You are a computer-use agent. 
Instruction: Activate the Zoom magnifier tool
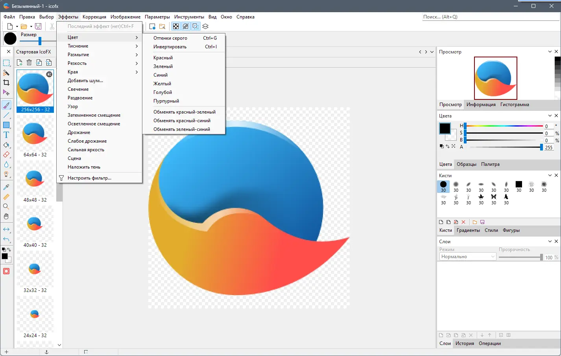(7, 206)
